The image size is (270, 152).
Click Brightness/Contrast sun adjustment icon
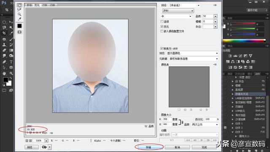pyautogui.click(x=230, y=56)
